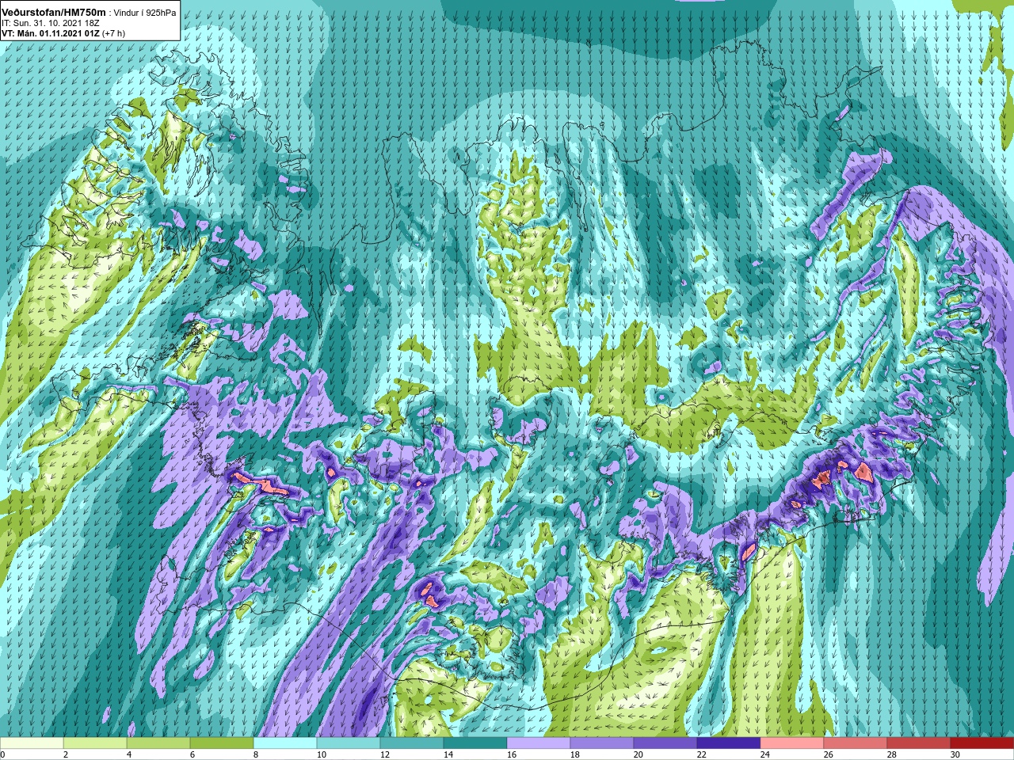
Task: Click the legend value '18'
Action: pyautogui.click(x=575, y=754)
